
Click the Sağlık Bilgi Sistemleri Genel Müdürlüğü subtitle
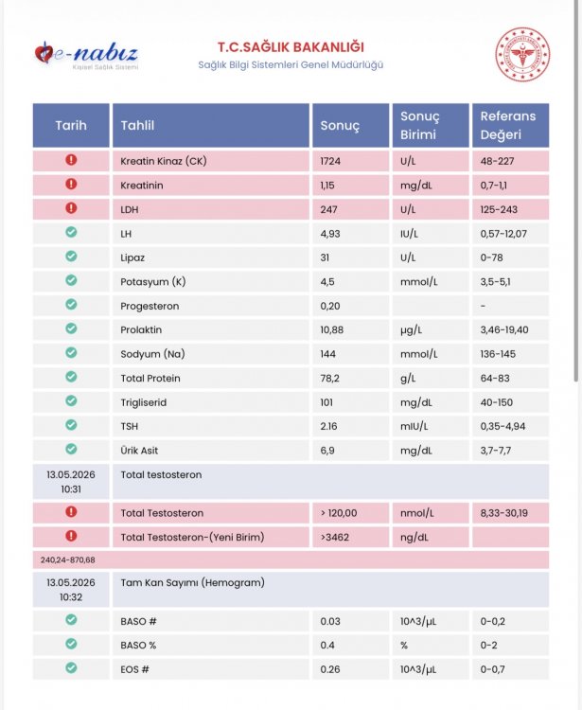[291, 64]
